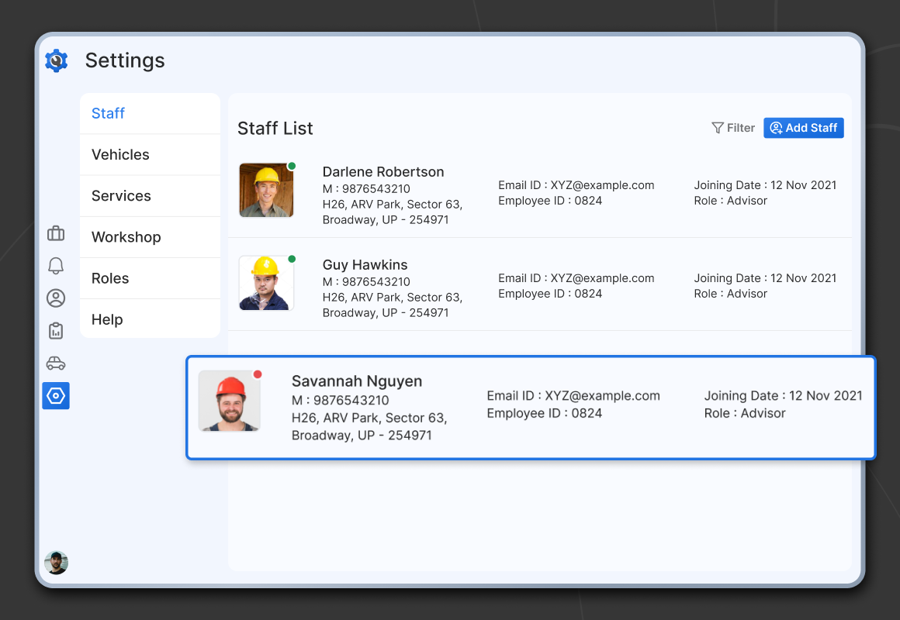Click Guy Hawkins' Employee ID text
Screen dimensions: 900x620
point(550,294)
